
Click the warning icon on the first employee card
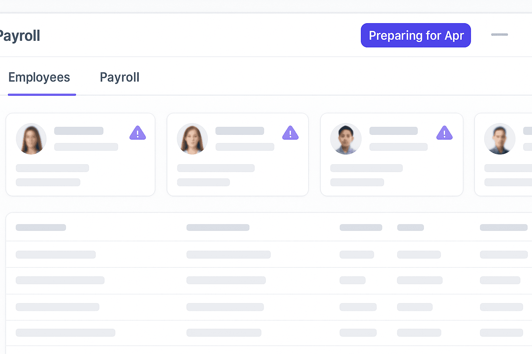tap(138, 133)
